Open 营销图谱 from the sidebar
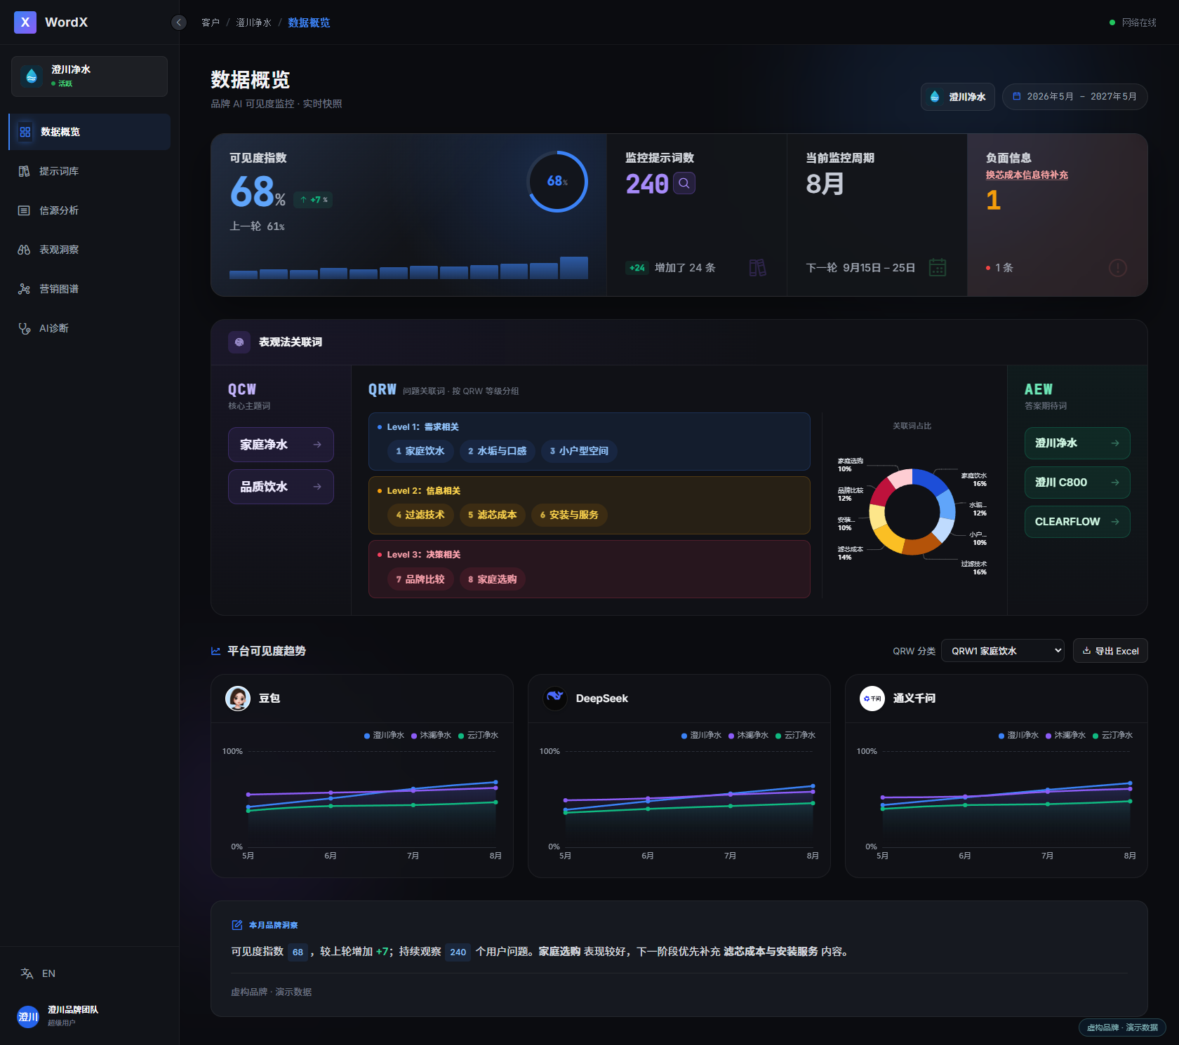Image resolution: width=1179 pixels, height=1045 pixels. click(x=89, y=289)
